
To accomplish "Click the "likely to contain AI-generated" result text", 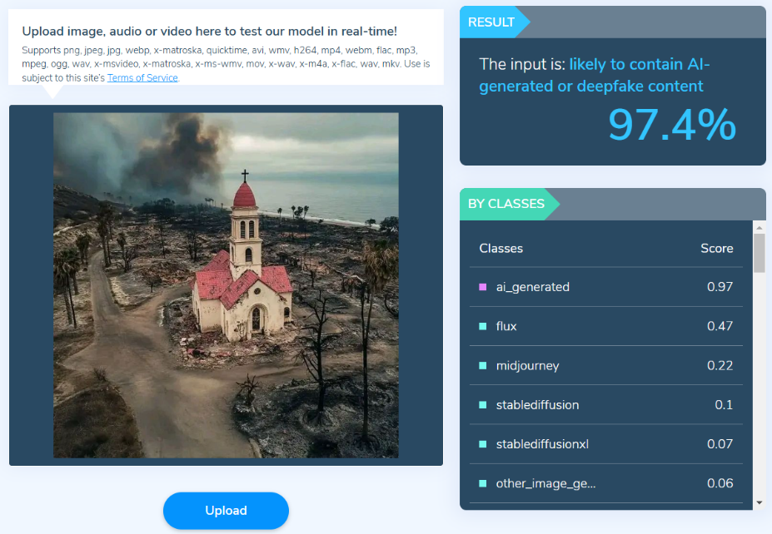I will (595, 75).
